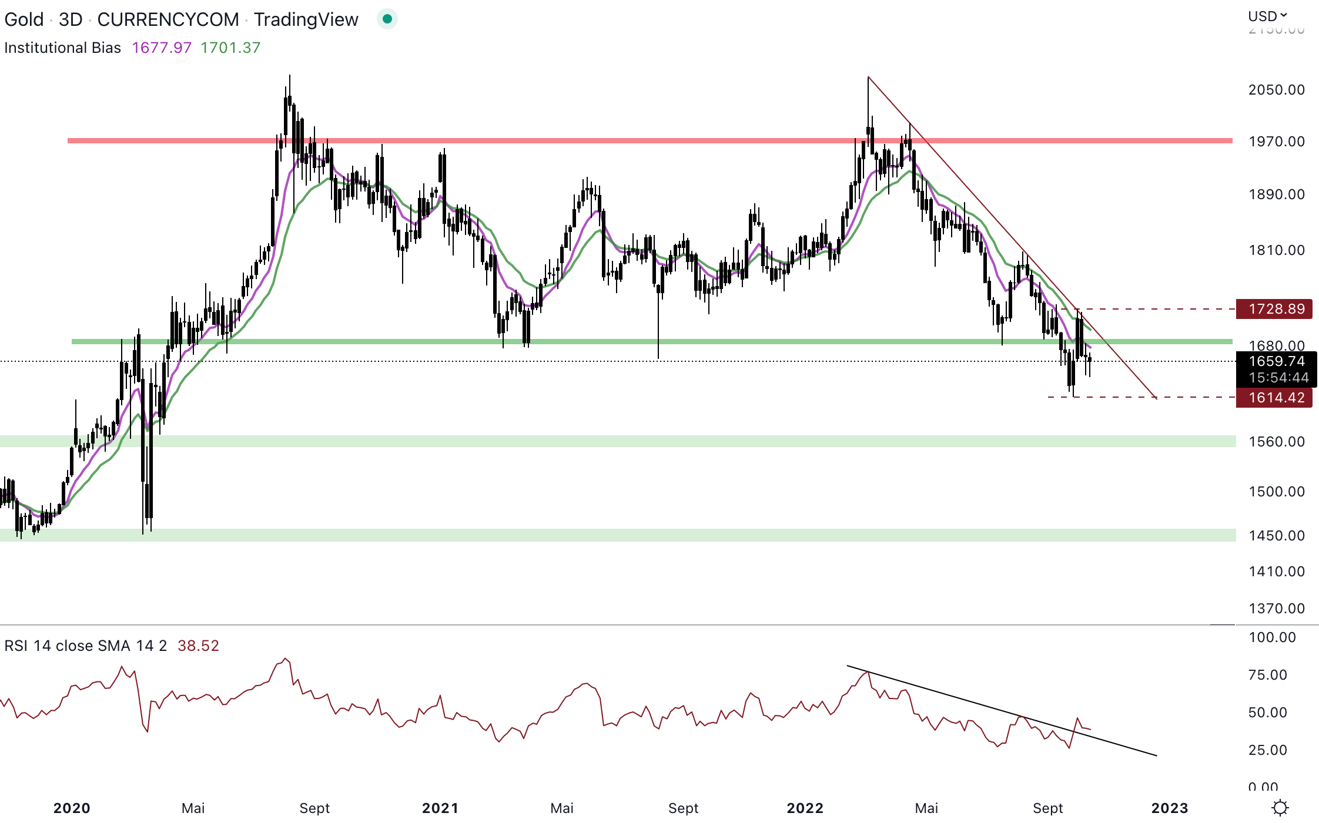
Task: Select the 3D interval label
Action: (71, 19)
